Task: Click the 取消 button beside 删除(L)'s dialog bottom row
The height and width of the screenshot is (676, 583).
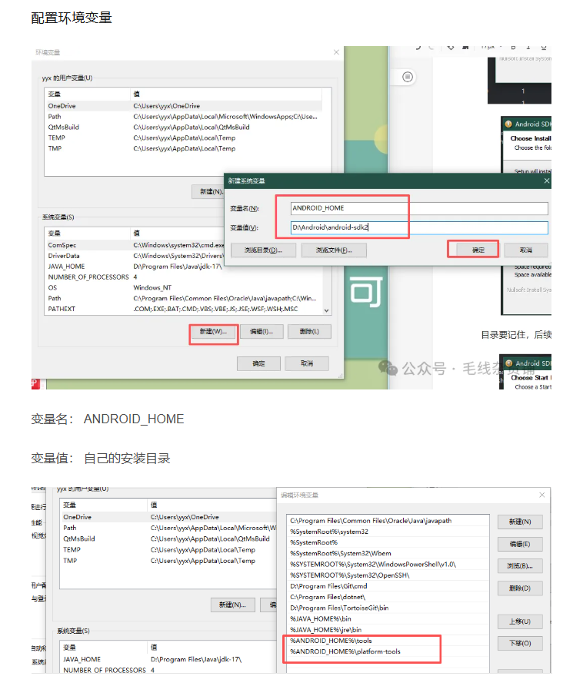Action: point(307,363)
